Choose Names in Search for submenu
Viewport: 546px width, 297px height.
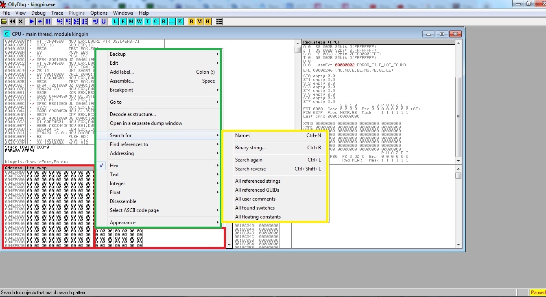coord(275,135)
